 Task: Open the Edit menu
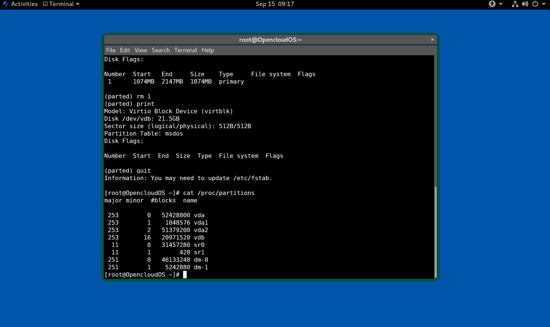click(x=125, y=50)
